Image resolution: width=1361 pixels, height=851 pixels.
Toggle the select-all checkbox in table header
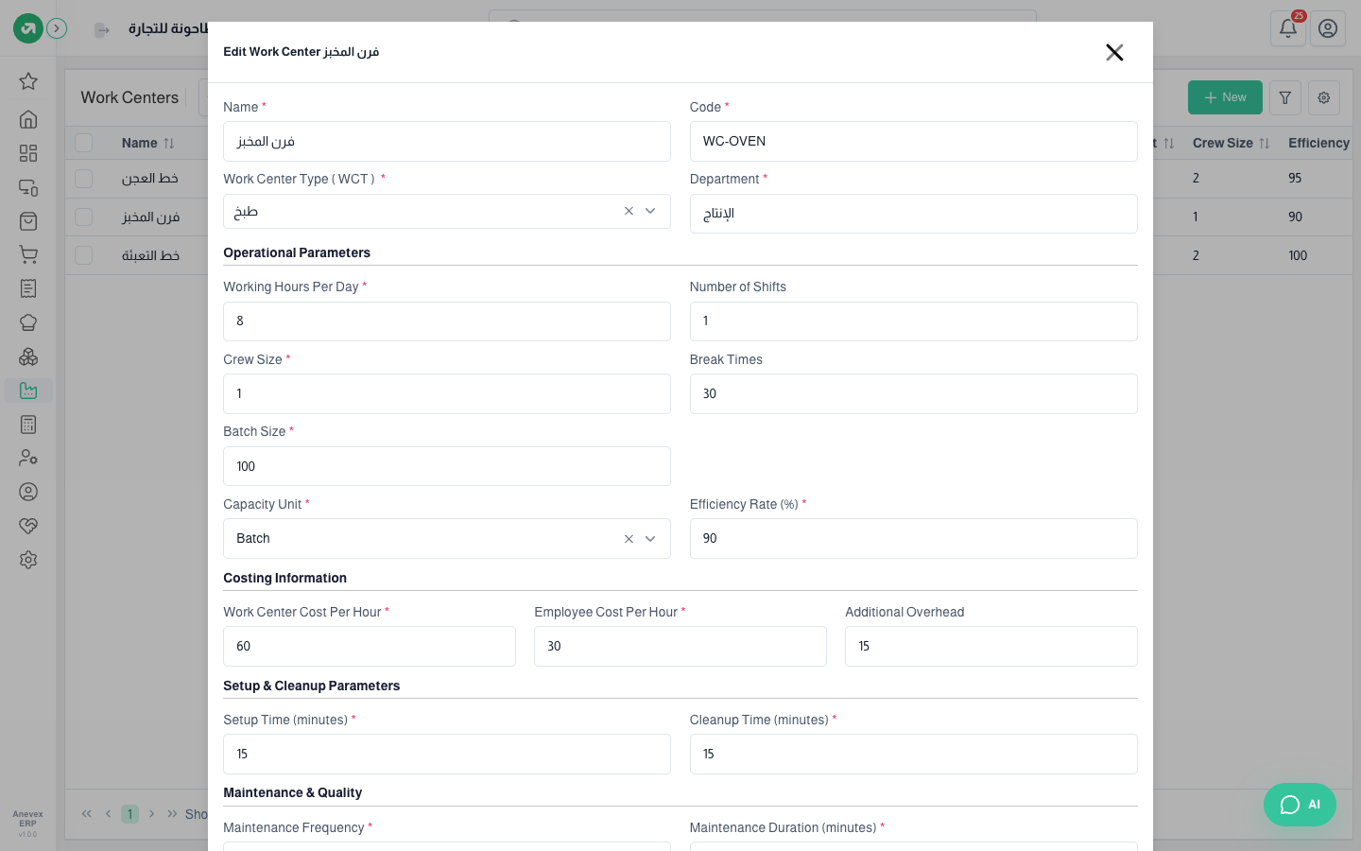84,143
